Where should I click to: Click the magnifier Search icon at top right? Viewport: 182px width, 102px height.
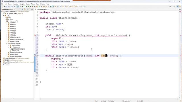click(170, 7)
